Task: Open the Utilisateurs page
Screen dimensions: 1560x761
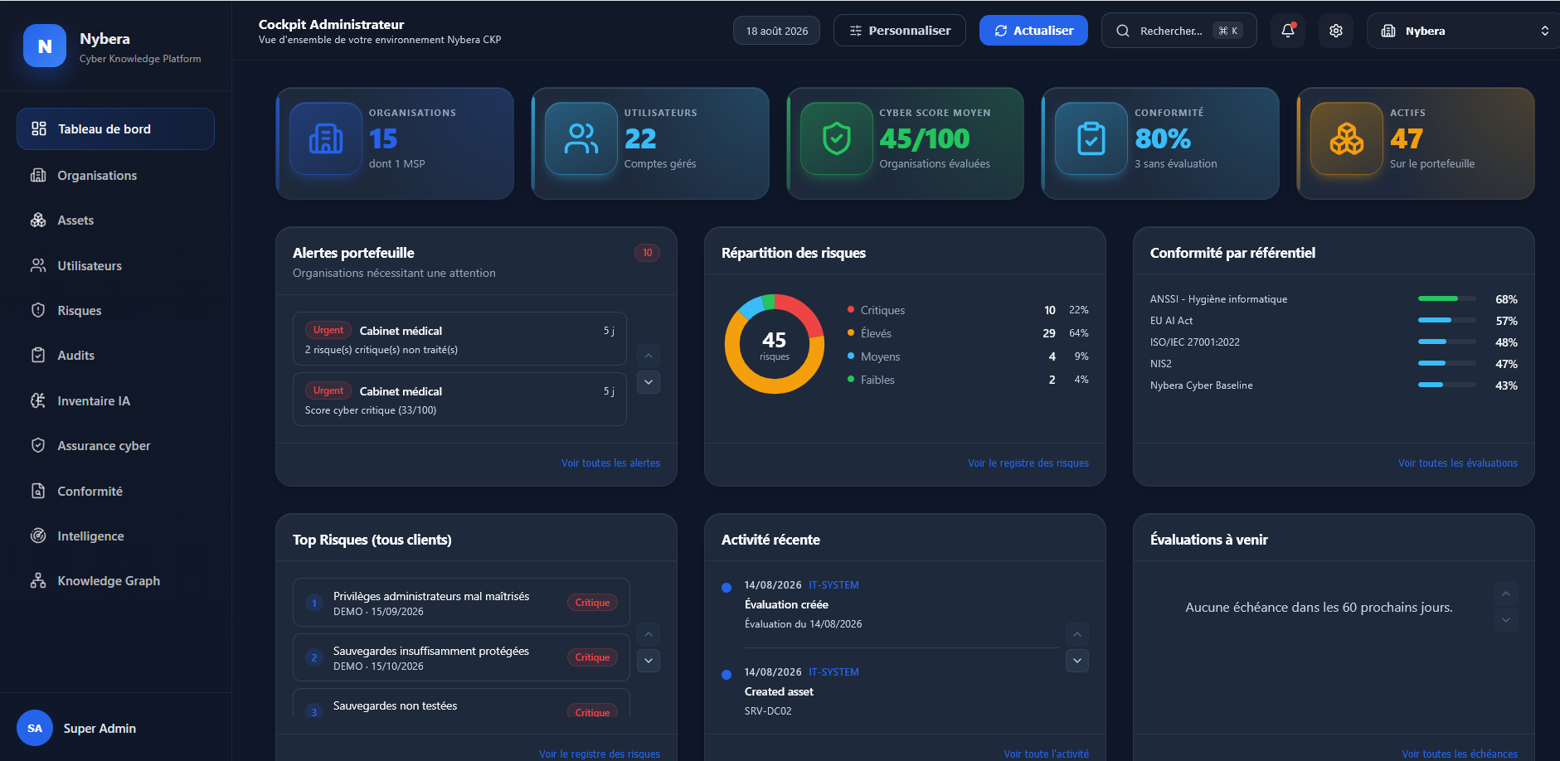Action: tap(115, 265)
